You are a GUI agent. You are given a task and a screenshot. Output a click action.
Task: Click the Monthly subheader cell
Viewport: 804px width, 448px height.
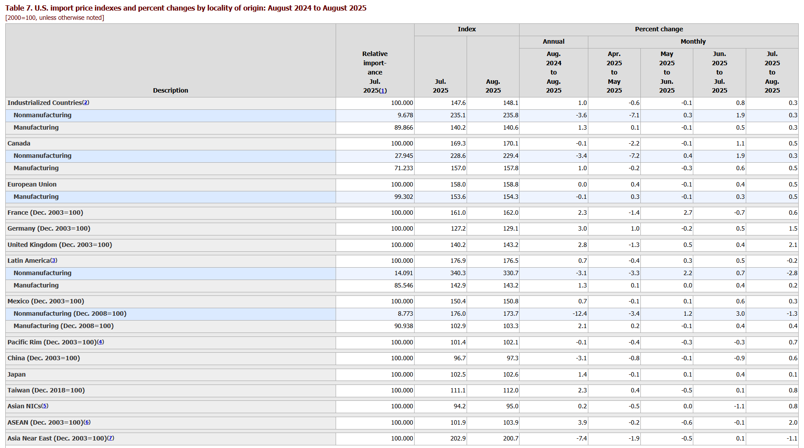(692, 42)
